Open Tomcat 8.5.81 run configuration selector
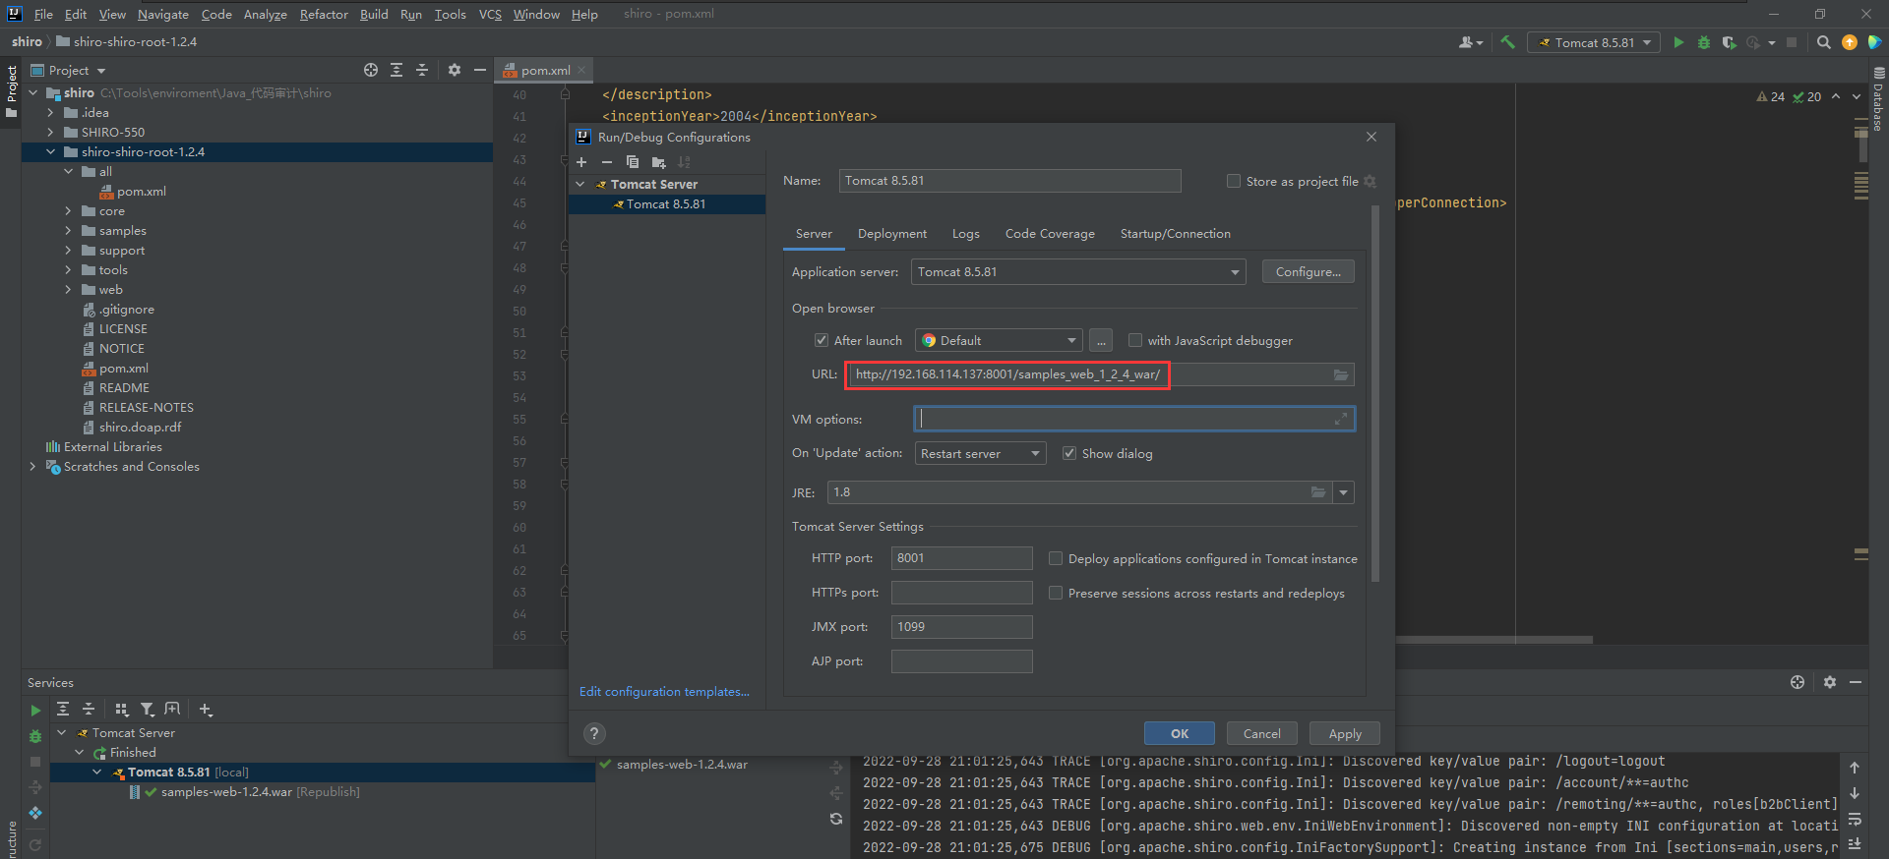The image size is (1889, 859). point(1594,42)
